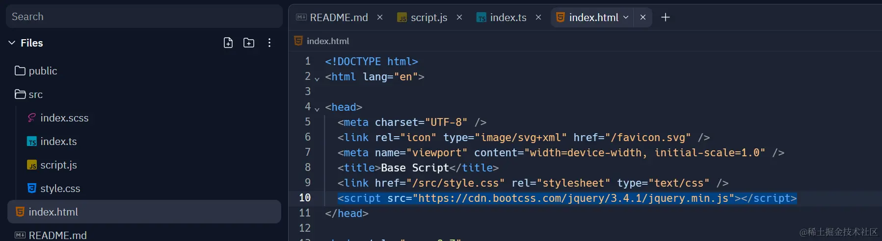Fold the html tag at line 2
This screenshot has width=882, height=241.
[x=317, y=78]
